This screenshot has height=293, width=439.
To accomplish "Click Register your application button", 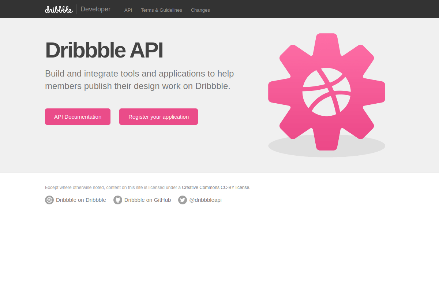I will pyautogui.click(x=158, y=116).
